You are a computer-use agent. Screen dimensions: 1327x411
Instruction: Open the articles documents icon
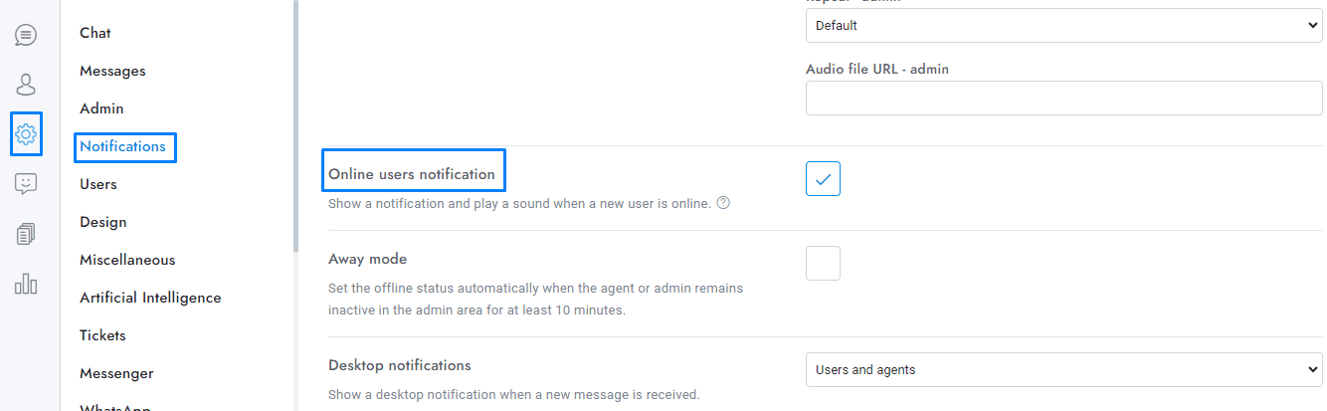point(26,234)
